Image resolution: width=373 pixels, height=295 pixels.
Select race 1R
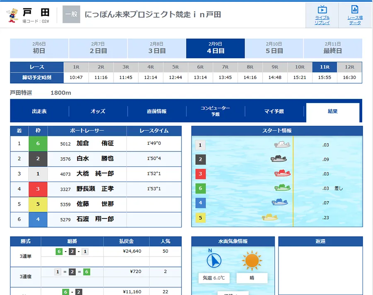click(x=76, y=67)
